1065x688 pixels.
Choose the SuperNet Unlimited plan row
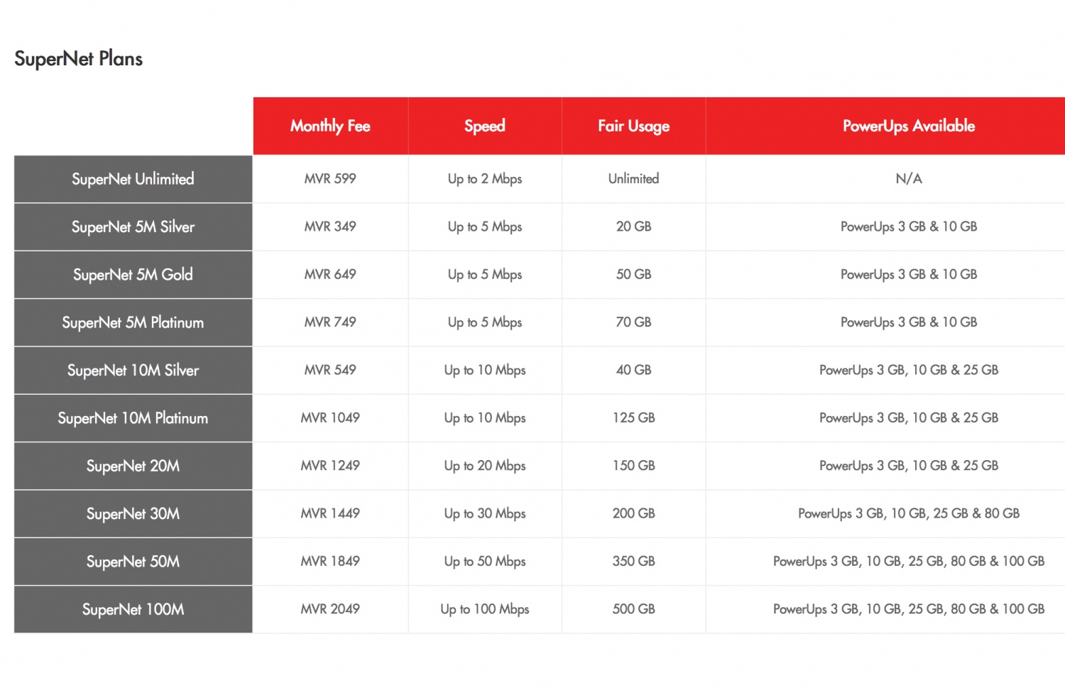(133, 179)
